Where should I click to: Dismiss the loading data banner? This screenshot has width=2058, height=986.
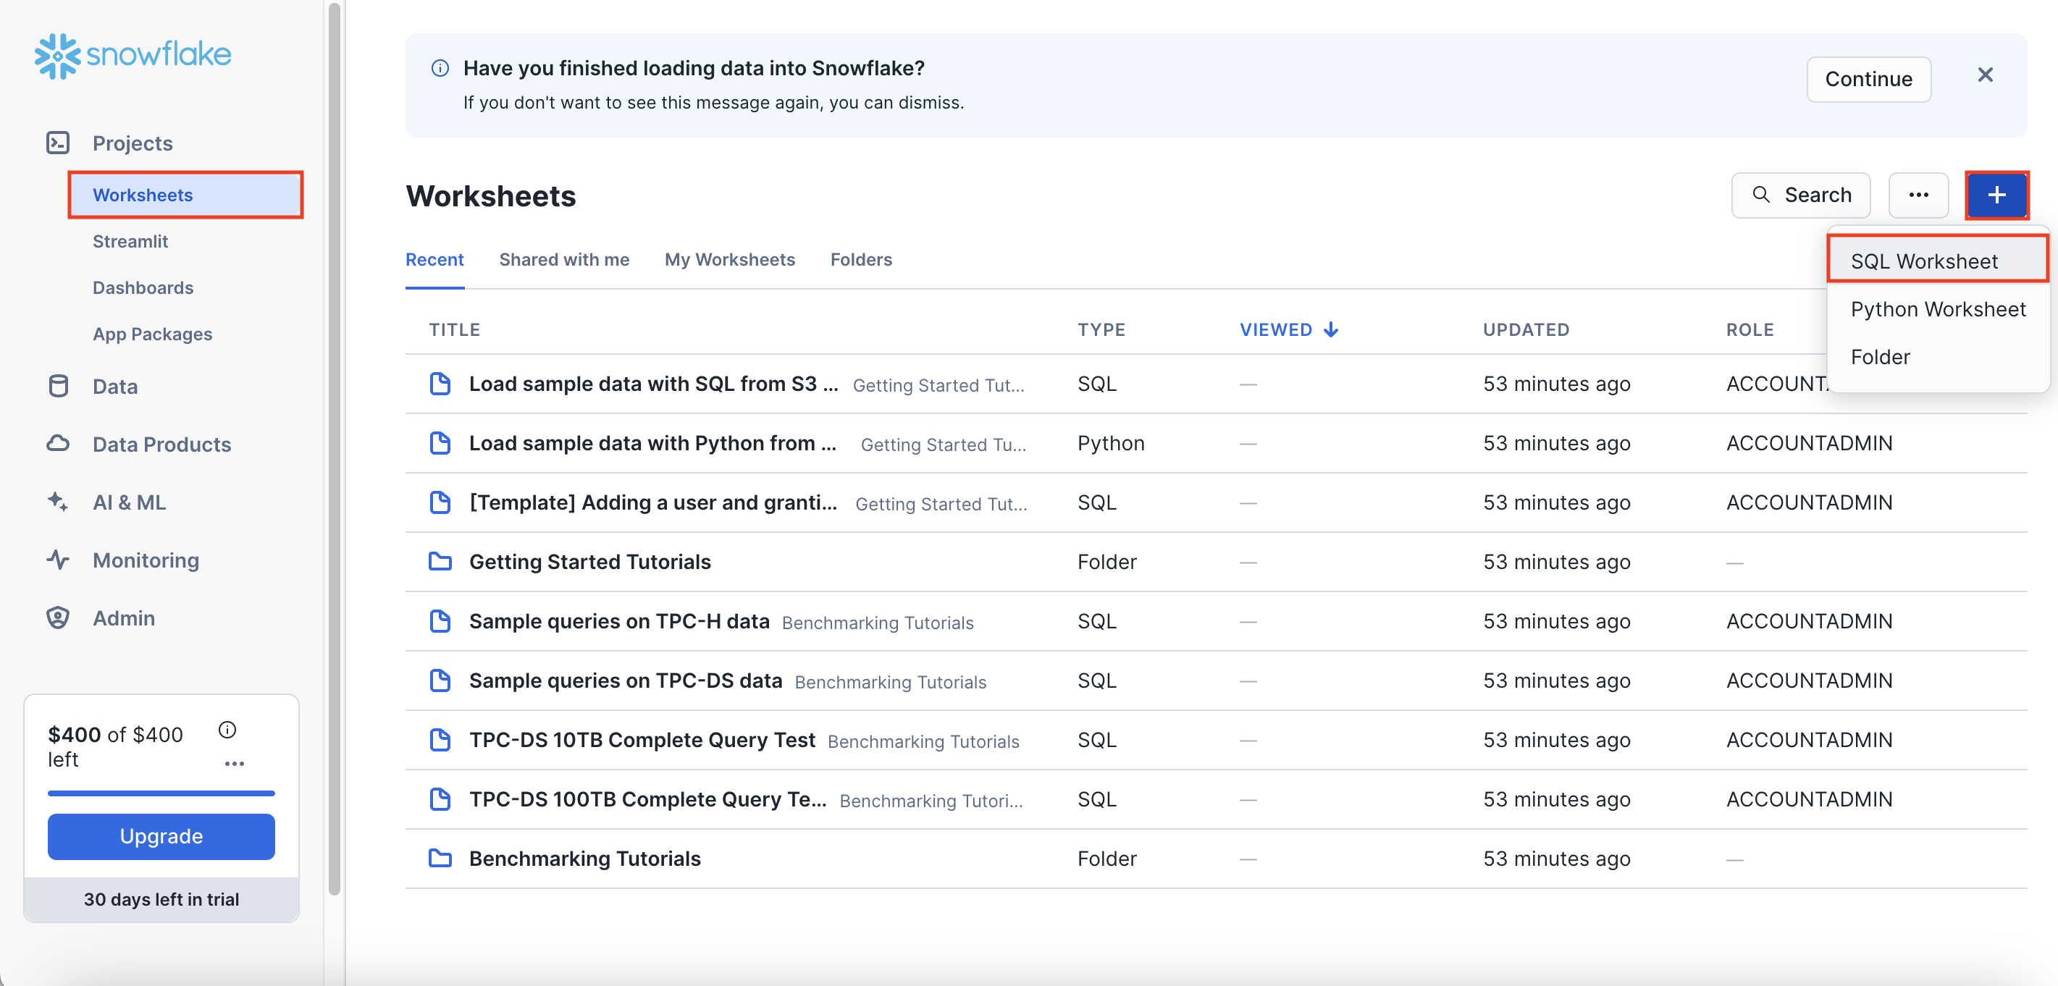pyautogui.click(x=1984, y=75)
